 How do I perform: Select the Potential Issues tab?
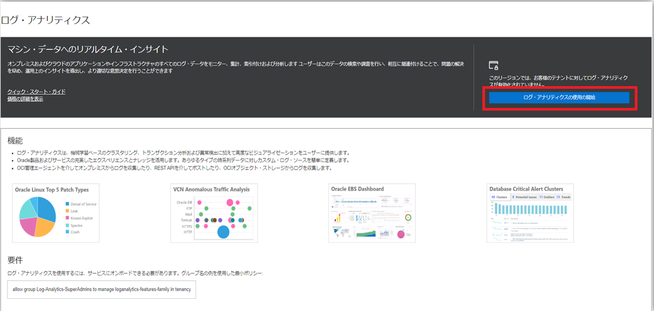click(x=523, y=197)
